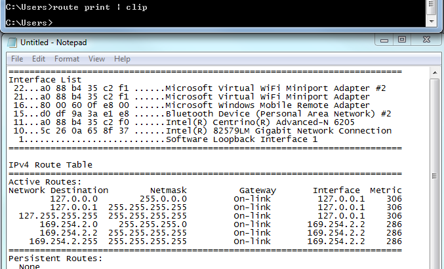Close the Untitled - Notepad window
Screen dimensions: 444x269
pyautogui.click(x=427, y=40)
